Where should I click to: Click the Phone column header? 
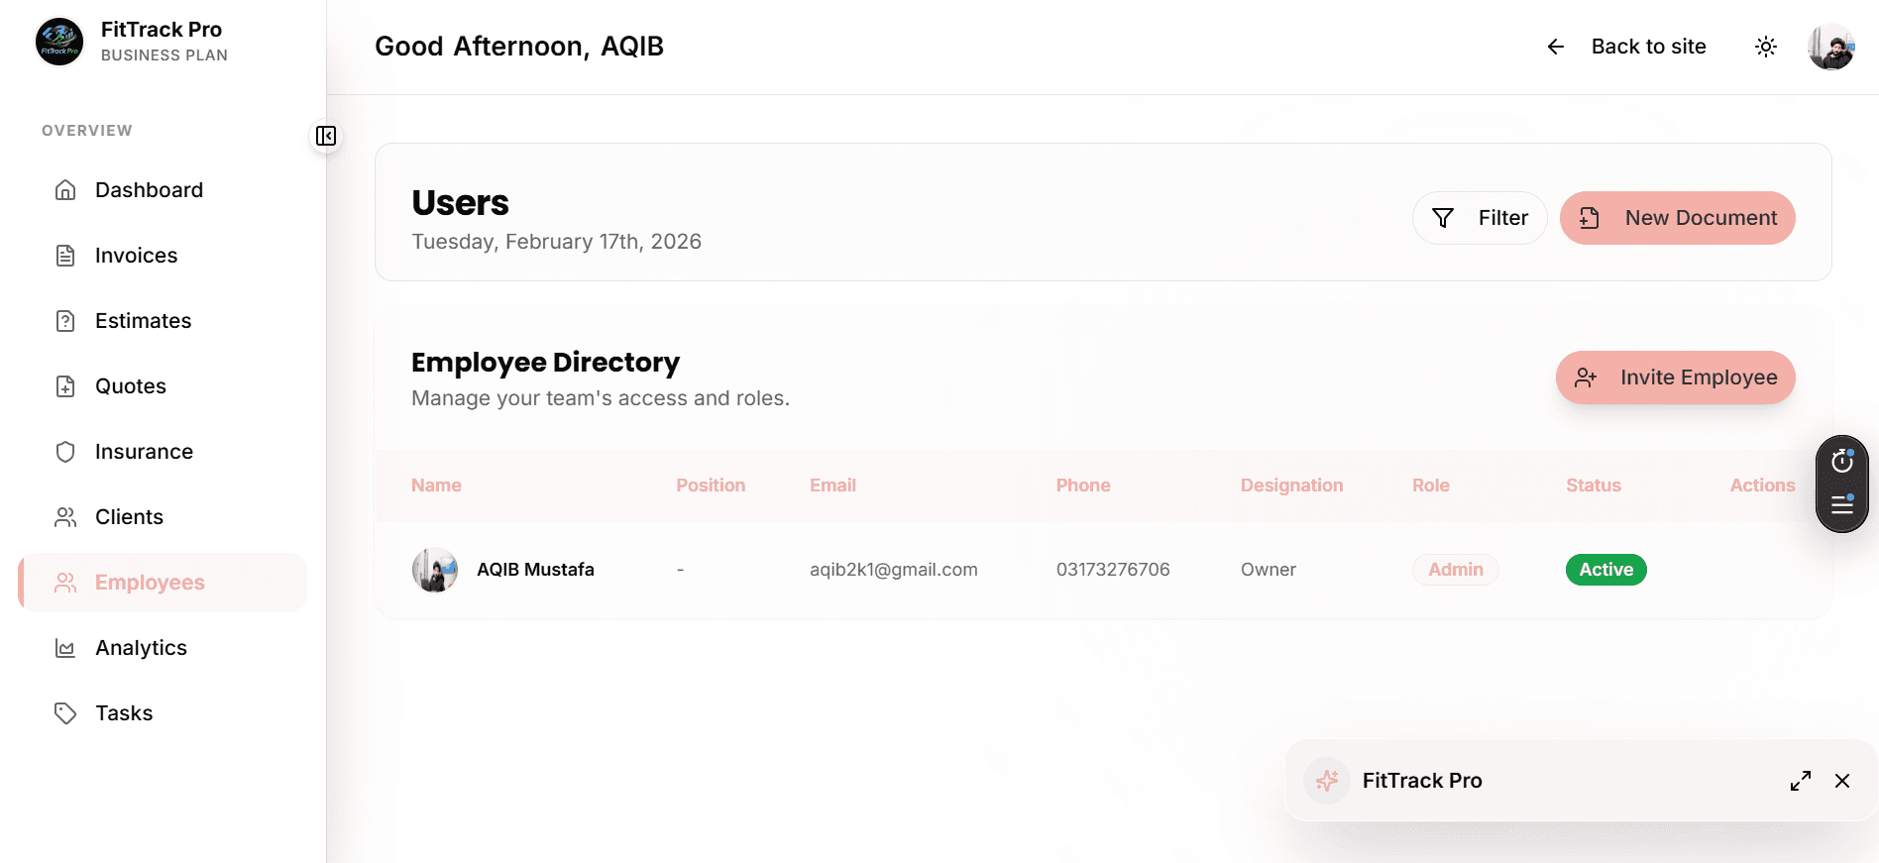tap(1083, 485)
